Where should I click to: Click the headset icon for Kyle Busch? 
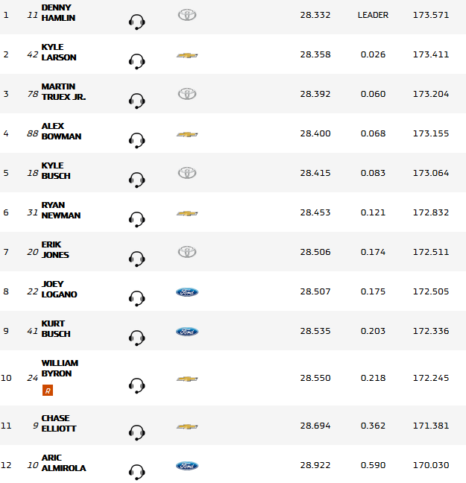click(136, 179)
